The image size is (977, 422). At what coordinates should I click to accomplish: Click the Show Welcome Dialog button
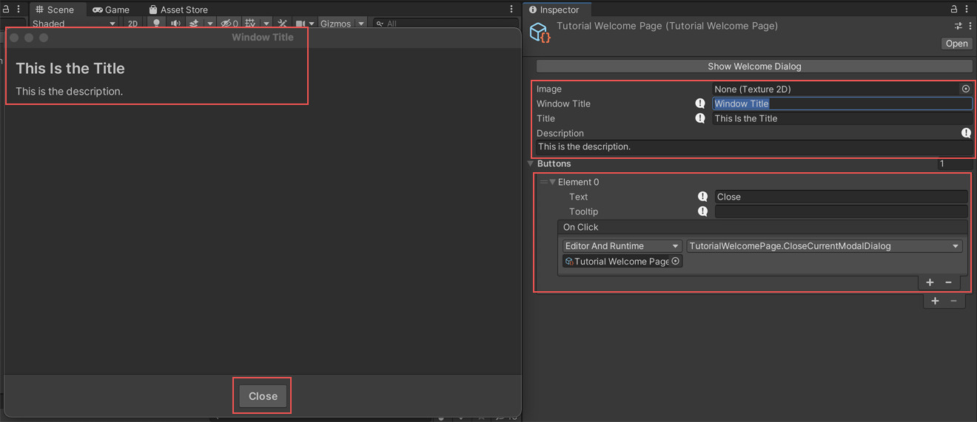click(753, 67)
